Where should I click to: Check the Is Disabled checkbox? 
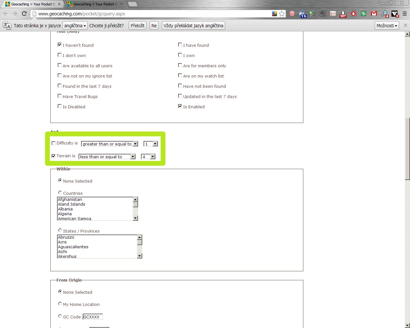[x=60, y=106]
